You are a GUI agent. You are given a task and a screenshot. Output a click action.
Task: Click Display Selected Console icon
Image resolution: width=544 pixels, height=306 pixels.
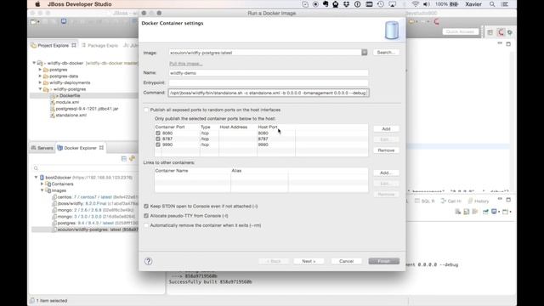pyautogui.click(x=495, y=212)
